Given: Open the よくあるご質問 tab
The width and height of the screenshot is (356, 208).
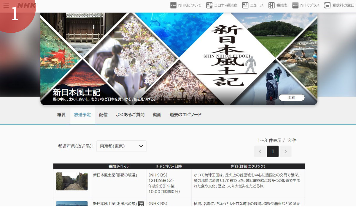Looking at the screenshot, I should coord(130,115).
